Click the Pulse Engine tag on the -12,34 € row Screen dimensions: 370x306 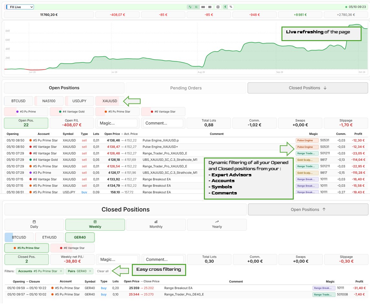click(x=307, y=147)
